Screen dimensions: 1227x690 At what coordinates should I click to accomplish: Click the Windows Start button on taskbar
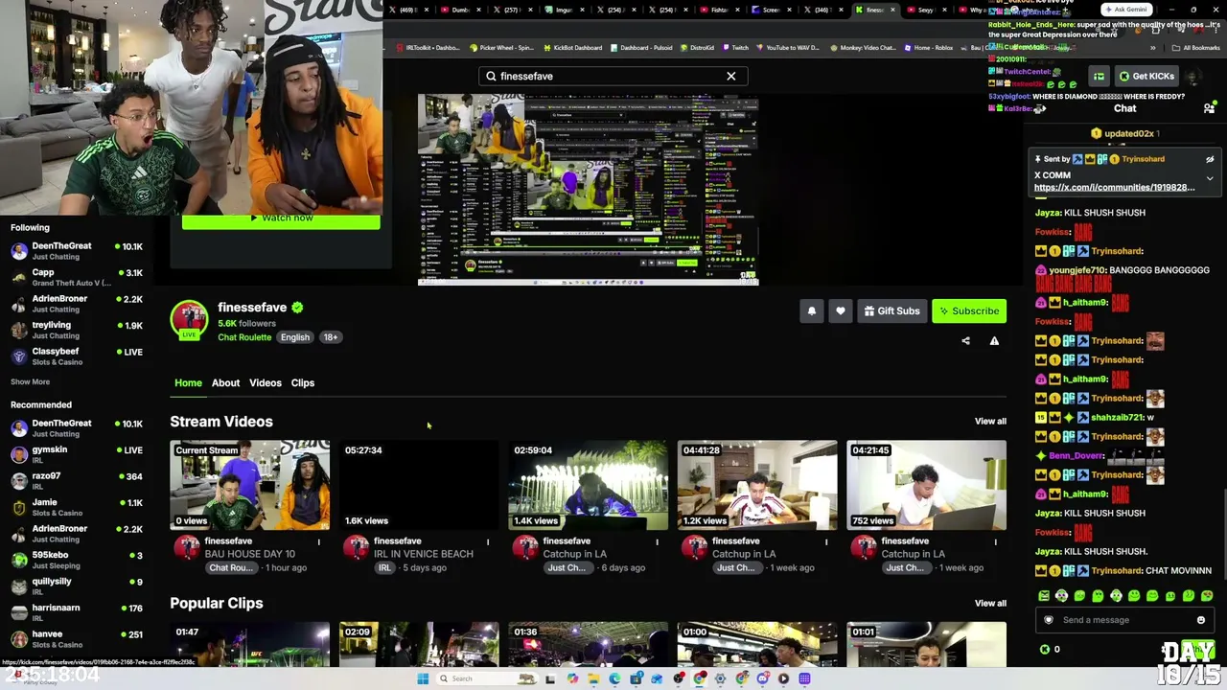pos(423,678)
